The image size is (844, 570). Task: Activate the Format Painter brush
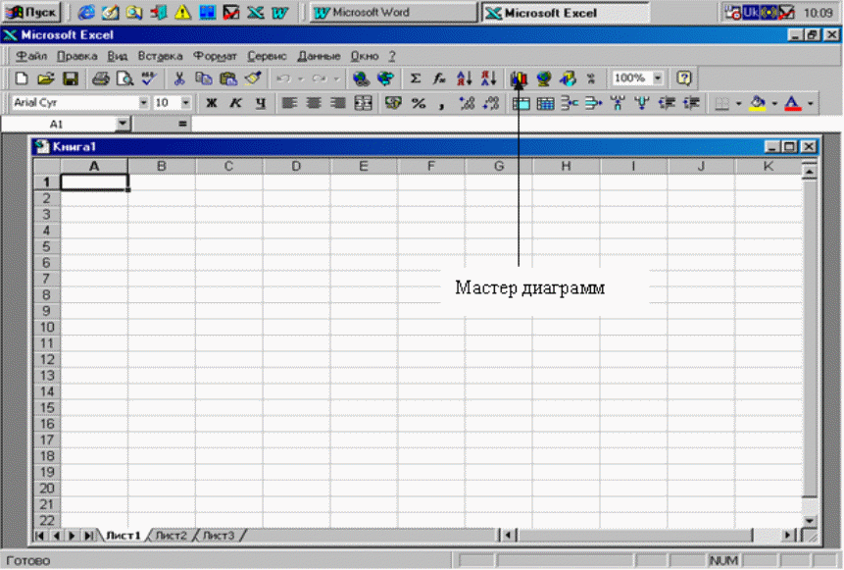point(253,78)
